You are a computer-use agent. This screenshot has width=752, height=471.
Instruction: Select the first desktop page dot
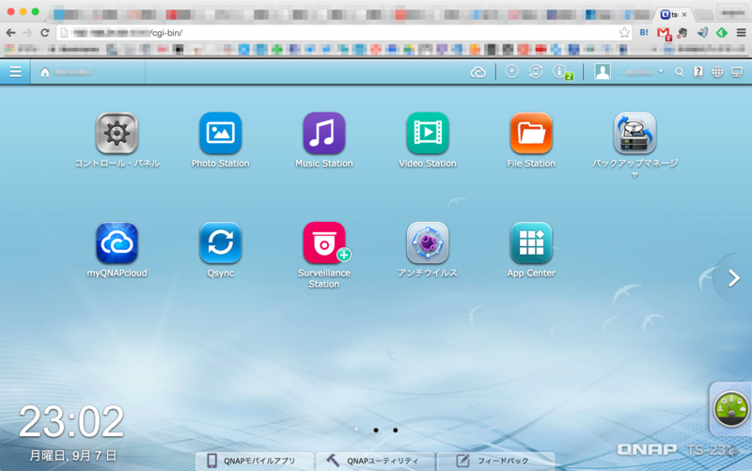tap(356, 430)
